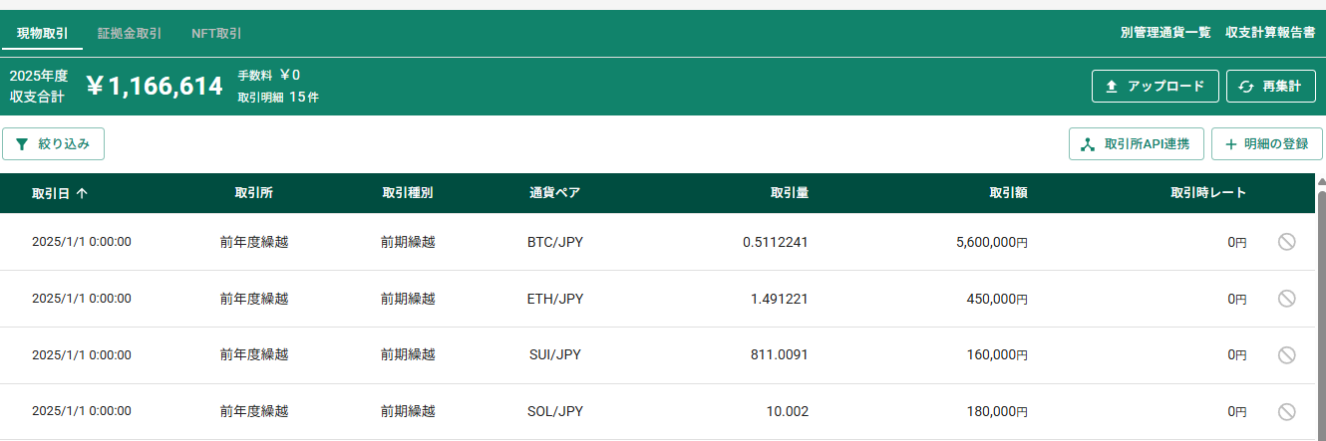Click the amount 450,000円
The width and height of the screenshot is (1326, 441).
coord(997,298)
